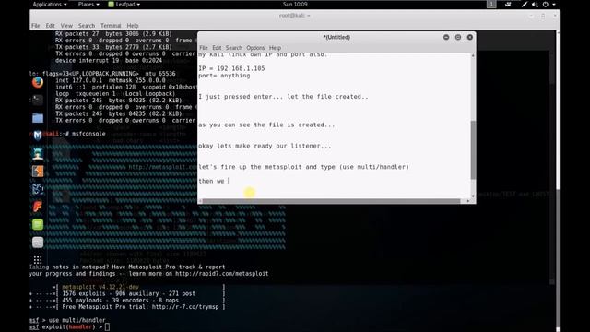Maximize the Leafpad Untitled window
Screen dimensions: 590x332
(458, 37)
